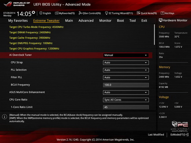Click the 1-Core Ratio Limit field
The width and height of the screenshot is (191, 143).
(126, 107)
